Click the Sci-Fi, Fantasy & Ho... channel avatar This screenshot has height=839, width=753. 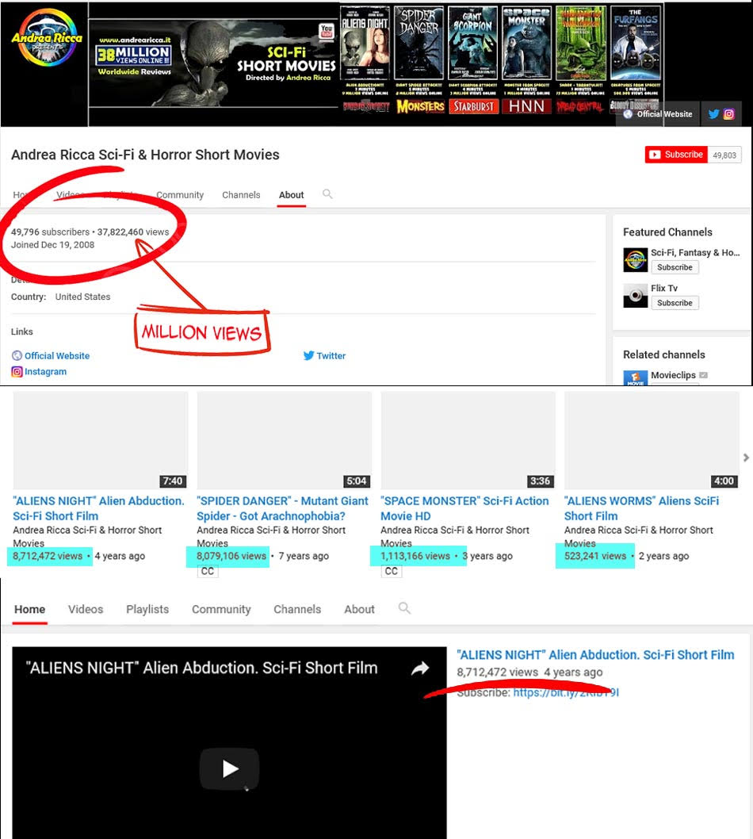click(636, 261)
